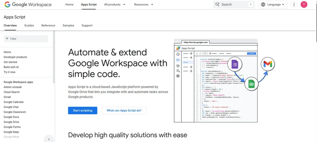Open the Language dropdown

pyautogui.click(x=273, y=4)
